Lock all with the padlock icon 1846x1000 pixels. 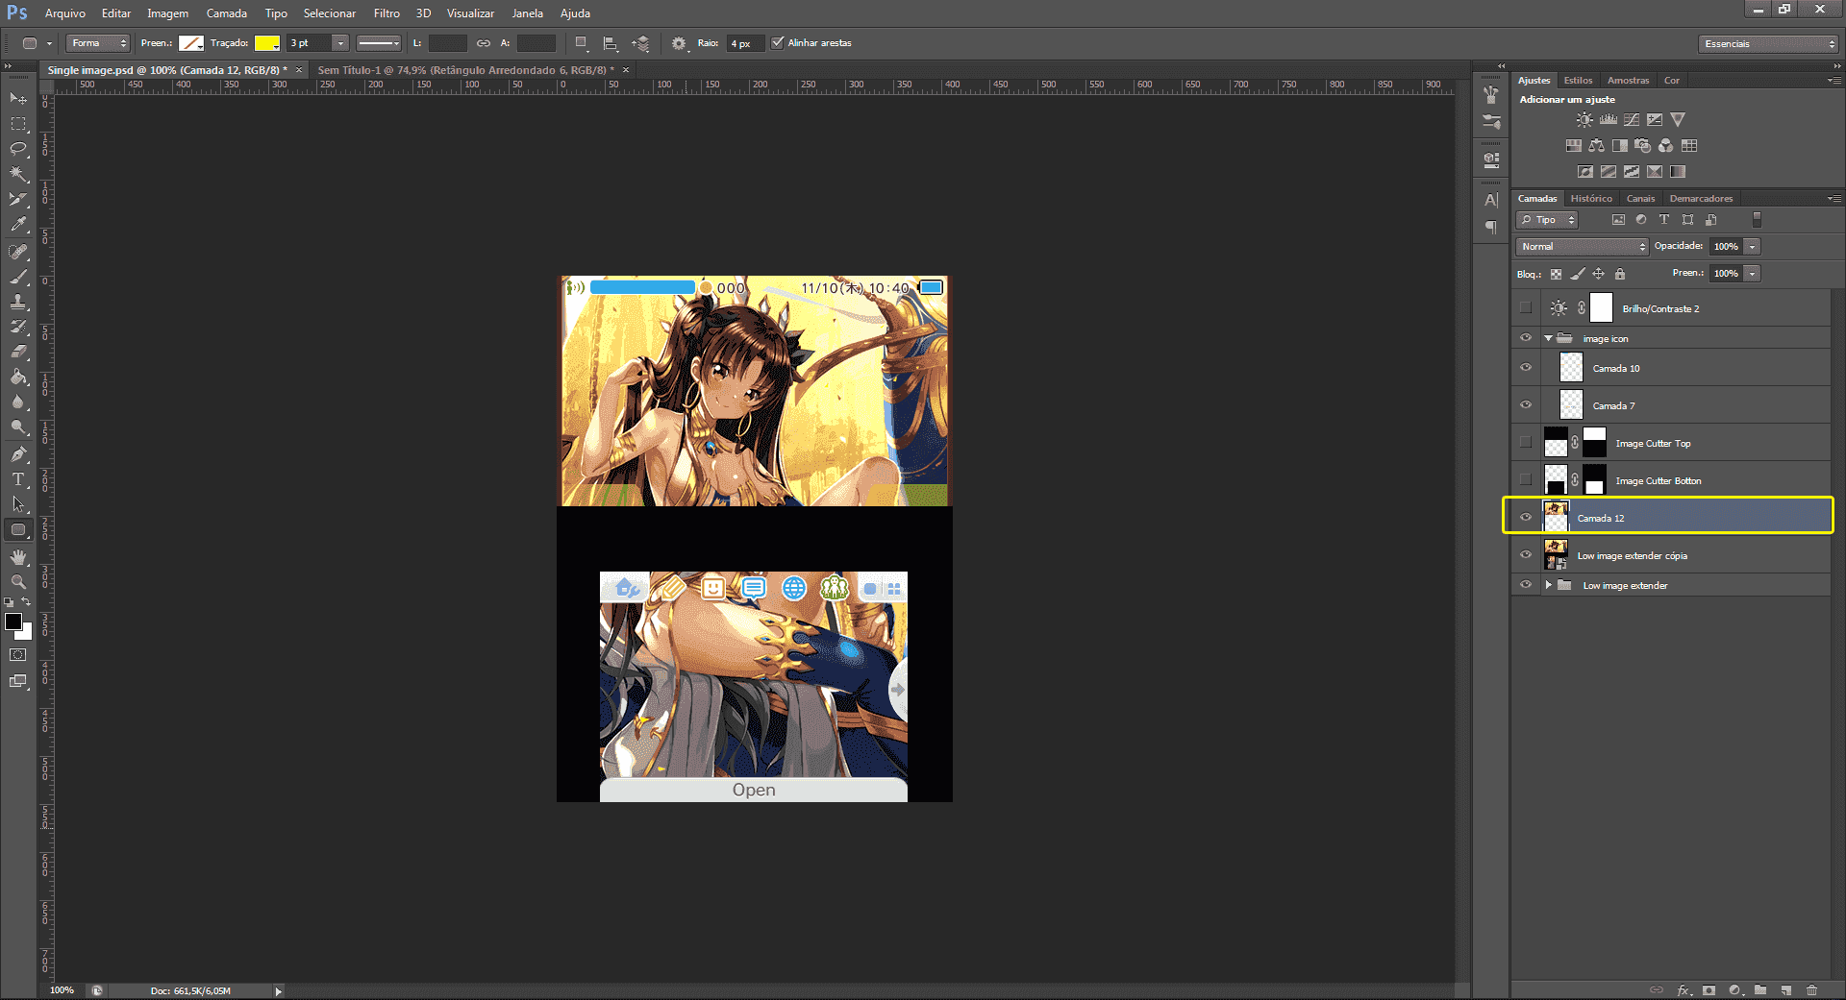pos(1620,274)
